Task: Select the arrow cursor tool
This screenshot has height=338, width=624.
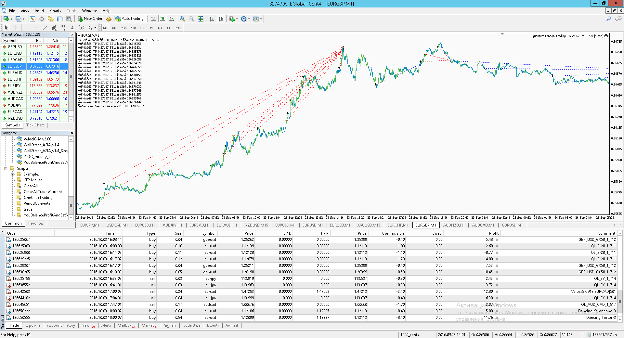Action: [x=6, y=28]
